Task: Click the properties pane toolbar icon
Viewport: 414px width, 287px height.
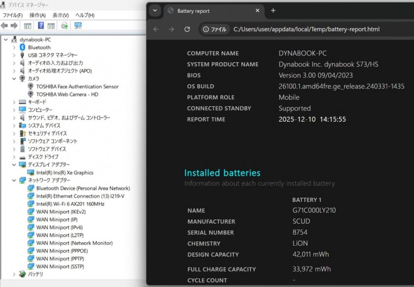Action: pos(51,26)
